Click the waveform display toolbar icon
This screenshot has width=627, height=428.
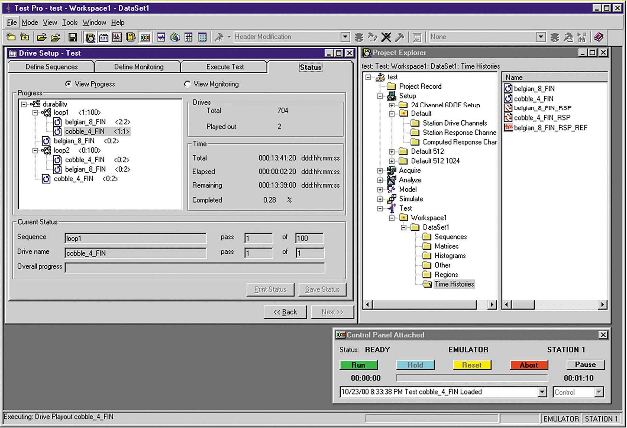click(161, 37)
